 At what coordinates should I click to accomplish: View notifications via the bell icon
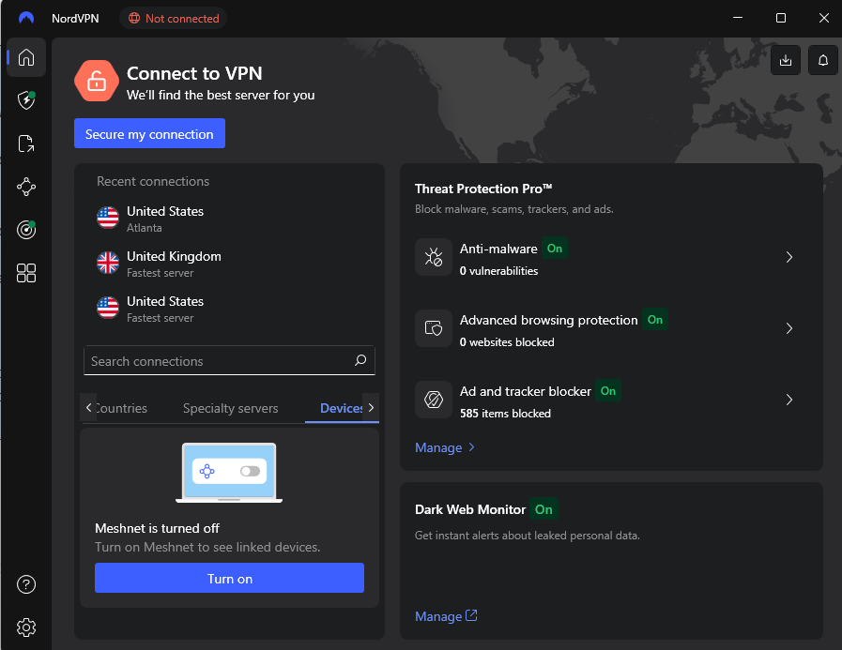click(x=823, y=60)
